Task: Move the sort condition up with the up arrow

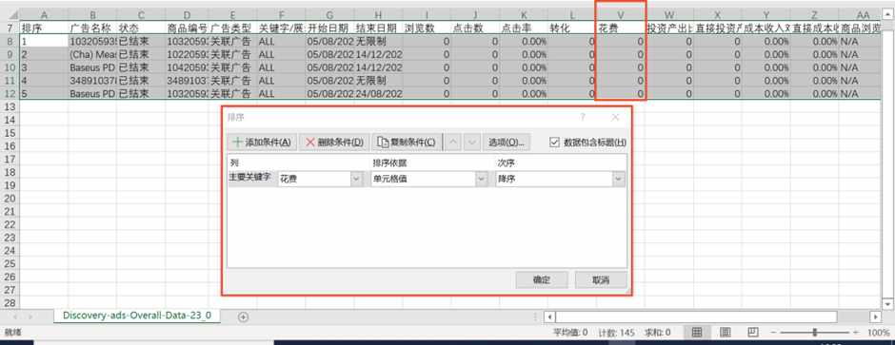Action: (452, 143)
